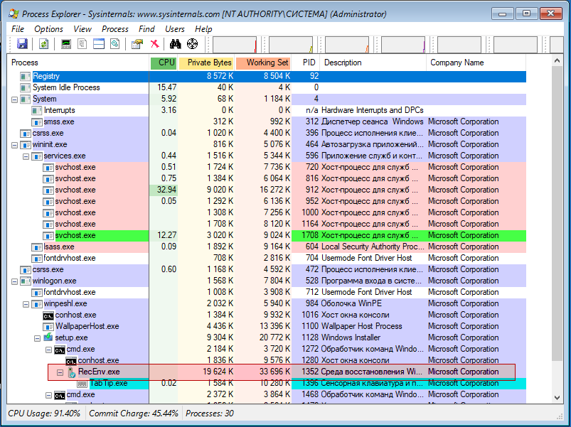Click the Save floppy-disk toolbar icon
This screenshot has width=571, height=427.
(22, 44)
